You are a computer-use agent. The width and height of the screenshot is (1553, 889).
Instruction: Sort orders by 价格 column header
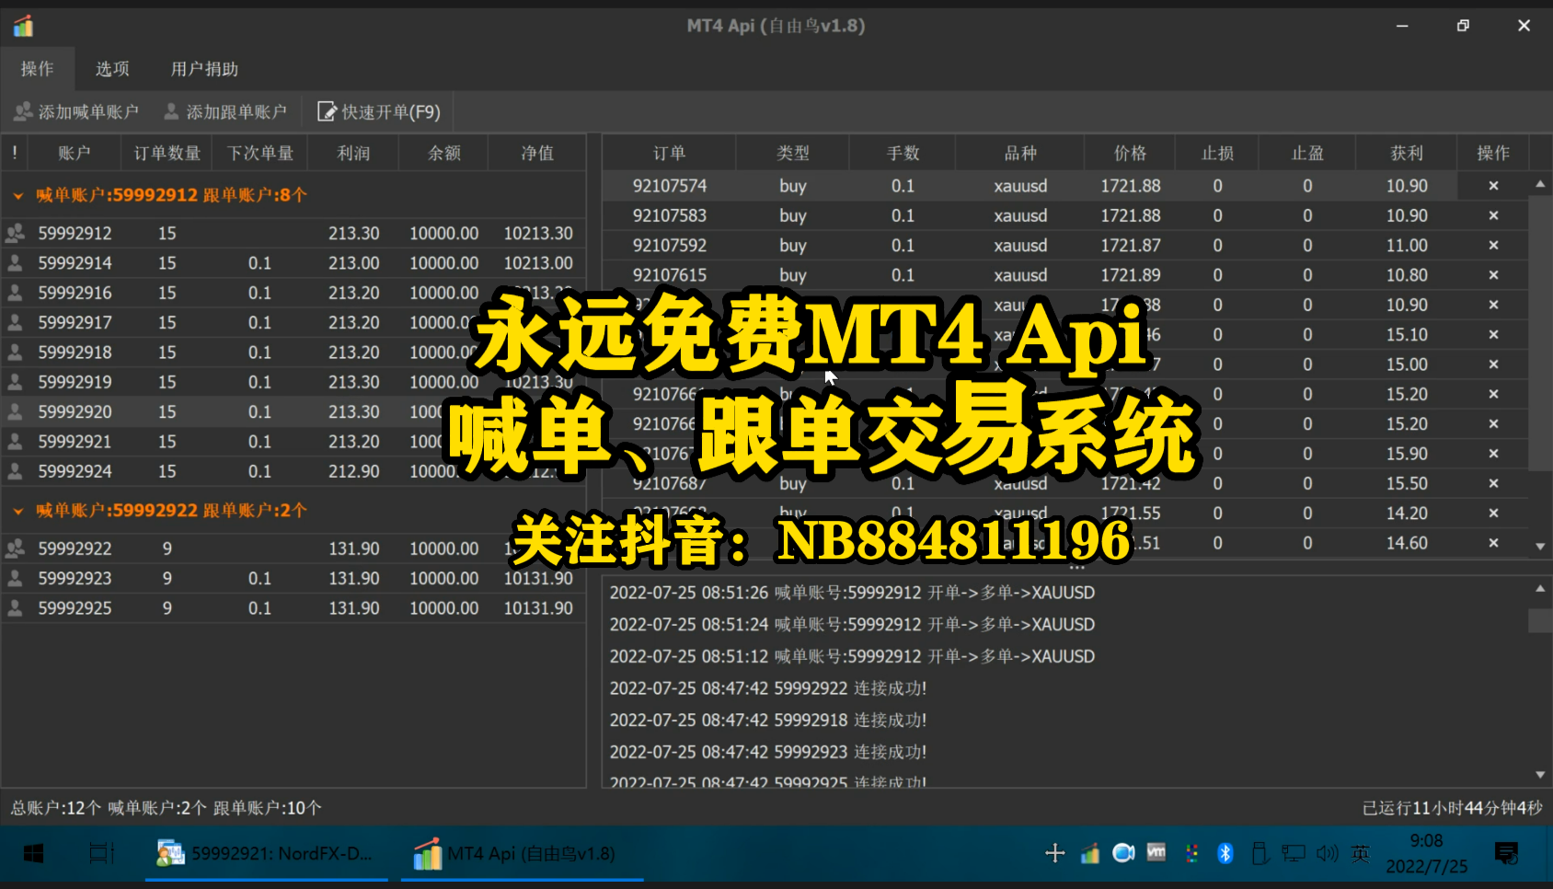(1131, 153)
